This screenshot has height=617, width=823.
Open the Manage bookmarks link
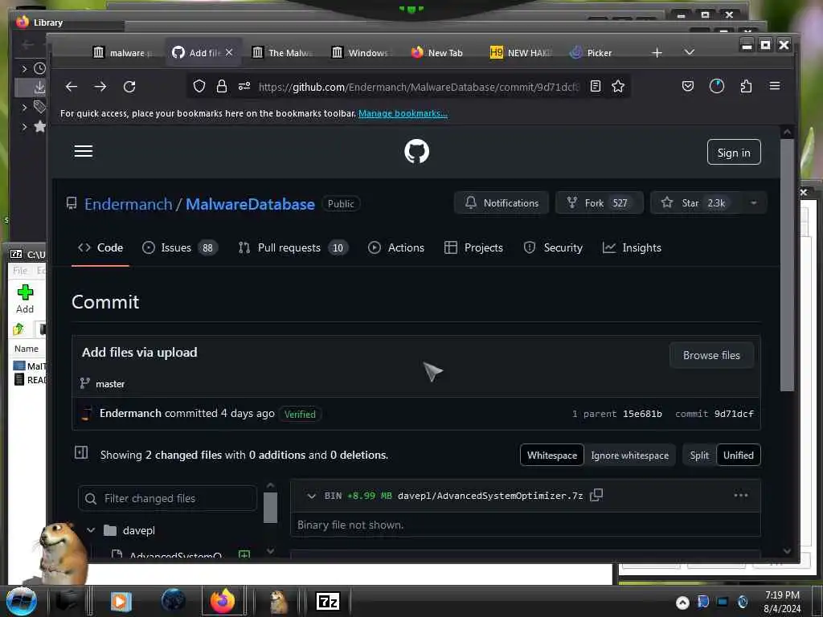[403, 113]
